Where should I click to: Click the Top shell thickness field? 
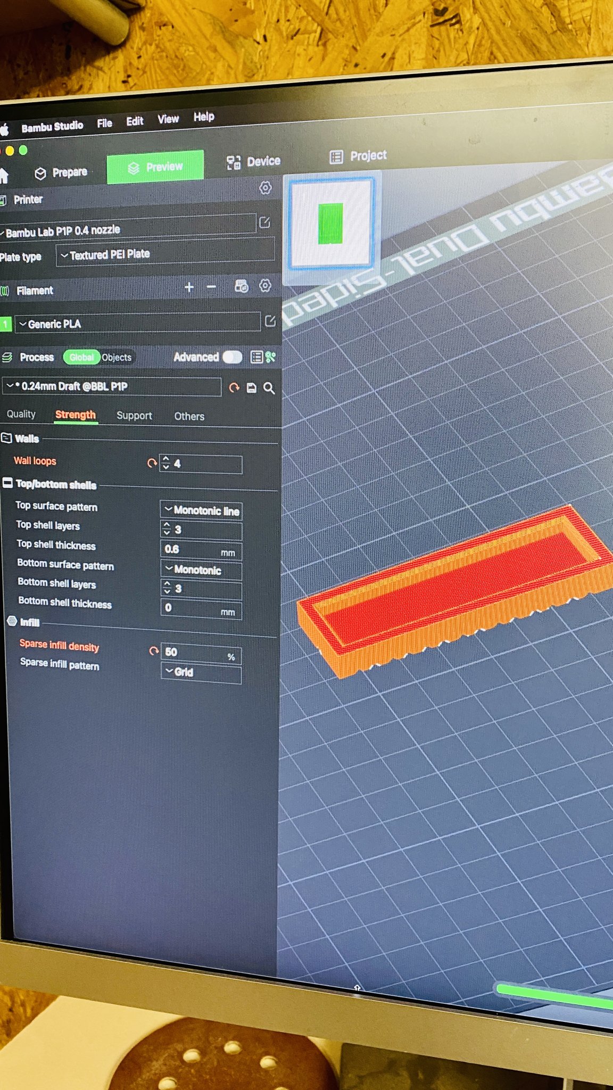(x=201, y=550)
